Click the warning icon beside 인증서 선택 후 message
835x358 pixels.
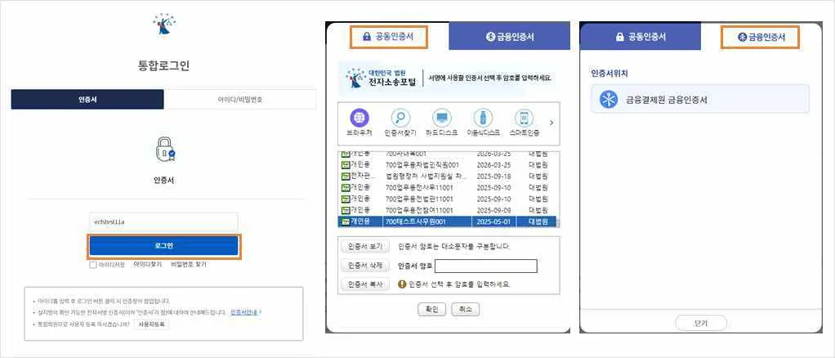coord(403,284)
